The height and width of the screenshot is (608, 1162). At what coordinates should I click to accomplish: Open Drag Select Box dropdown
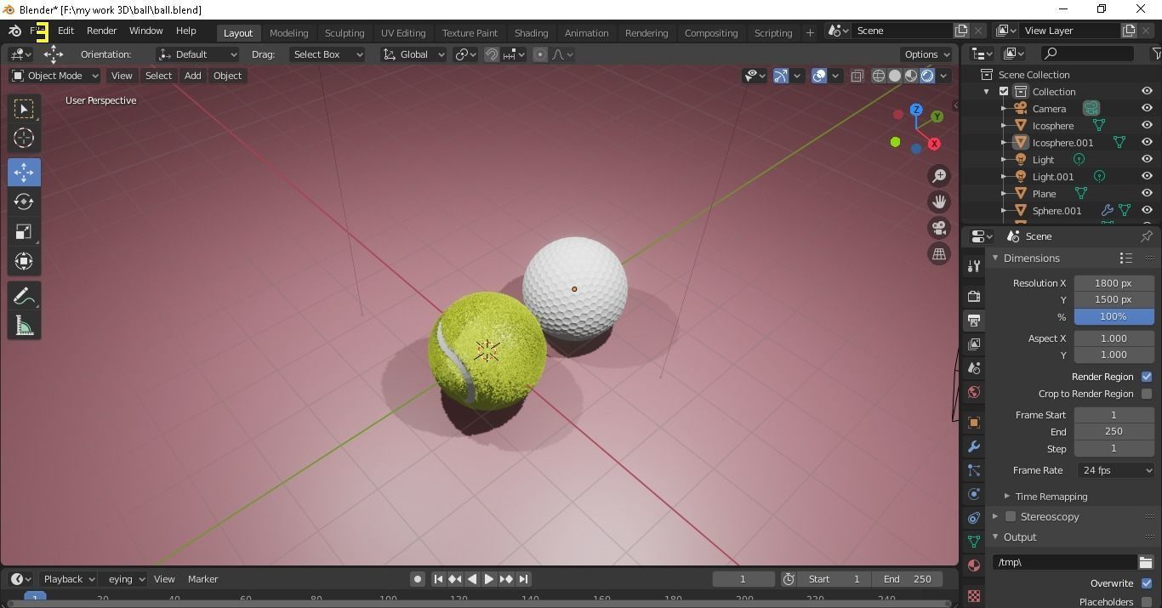pyautogui.click(x=327, y=54)
